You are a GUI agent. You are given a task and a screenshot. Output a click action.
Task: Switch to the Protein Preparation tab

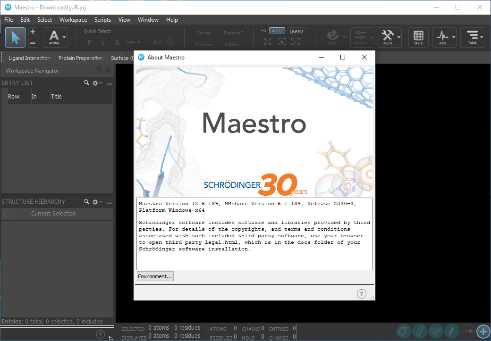pos(80,58)
